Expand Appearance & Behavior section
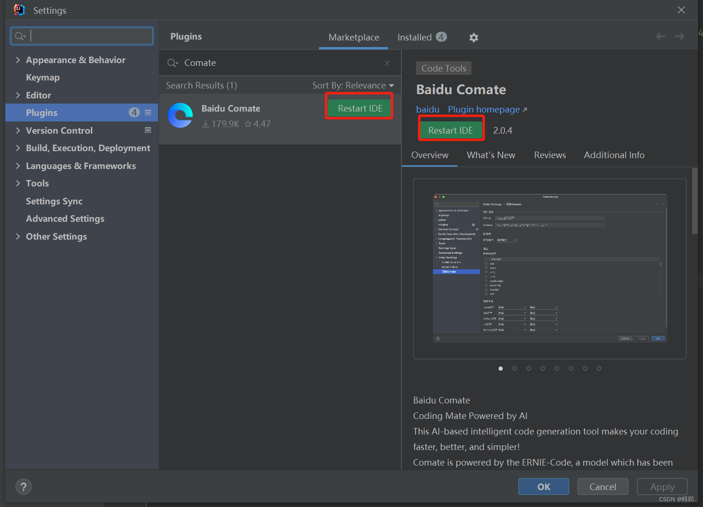Viewport: 703px width, 507px height. (18, 60)
